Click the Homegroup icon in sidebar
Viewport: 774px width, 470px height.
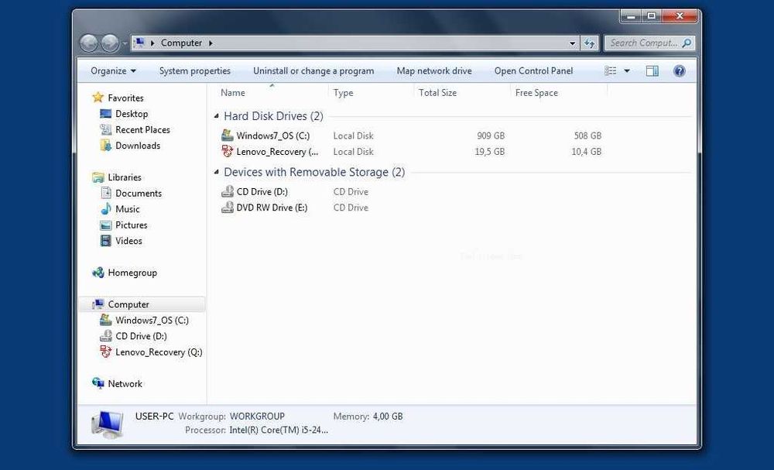click(x=98, y=272)
